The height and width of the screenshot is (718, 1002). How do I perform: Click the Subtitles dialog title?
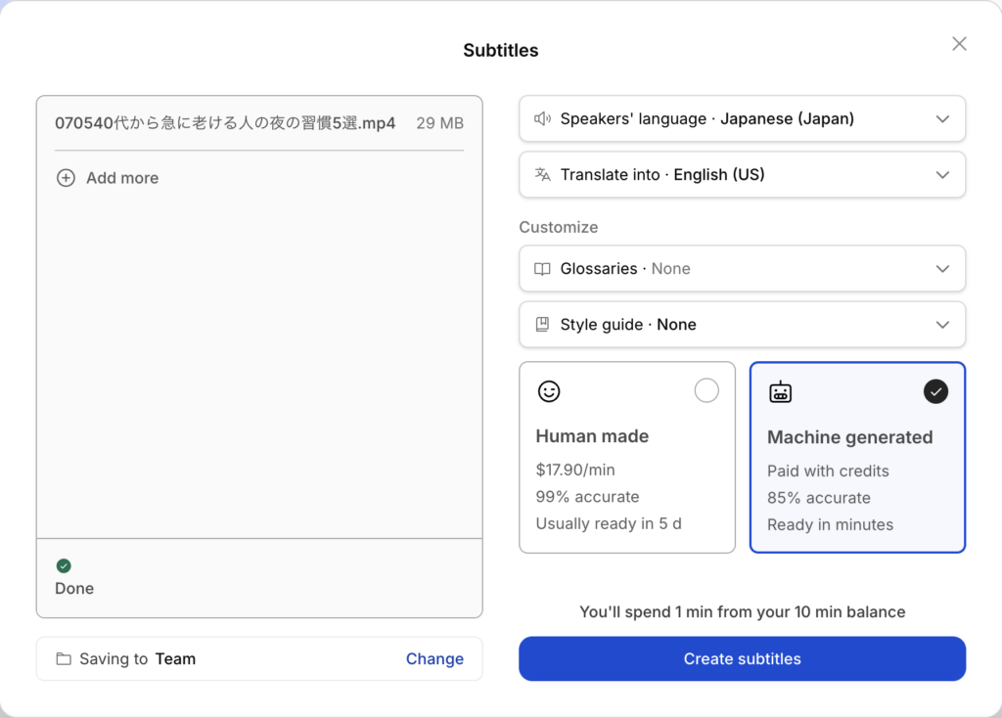[x=501, y=51]
